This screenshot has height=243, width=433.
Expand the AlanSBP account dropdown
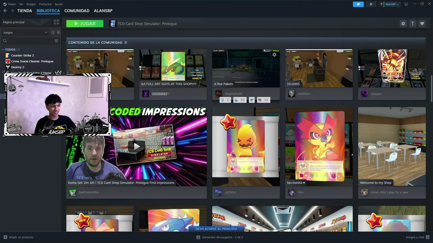pos(392,4)
